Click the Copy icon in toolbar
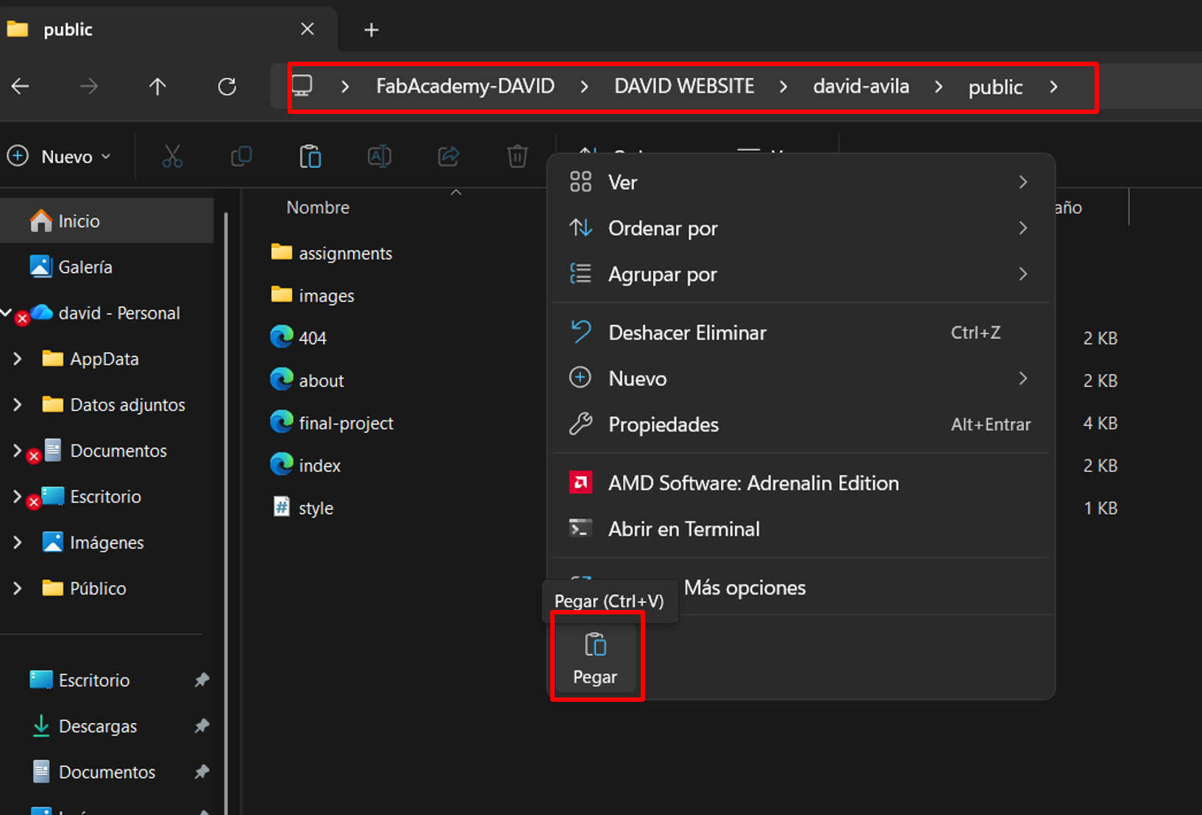This screenshot has height=815, width=1202. [241, 157]
